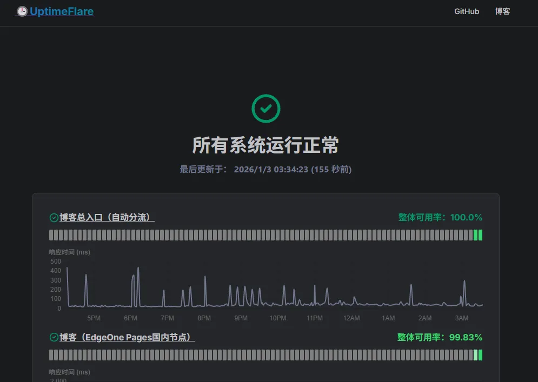
Task: Click the UptimeFlare clock logo icon
Action: coord(22,11)
